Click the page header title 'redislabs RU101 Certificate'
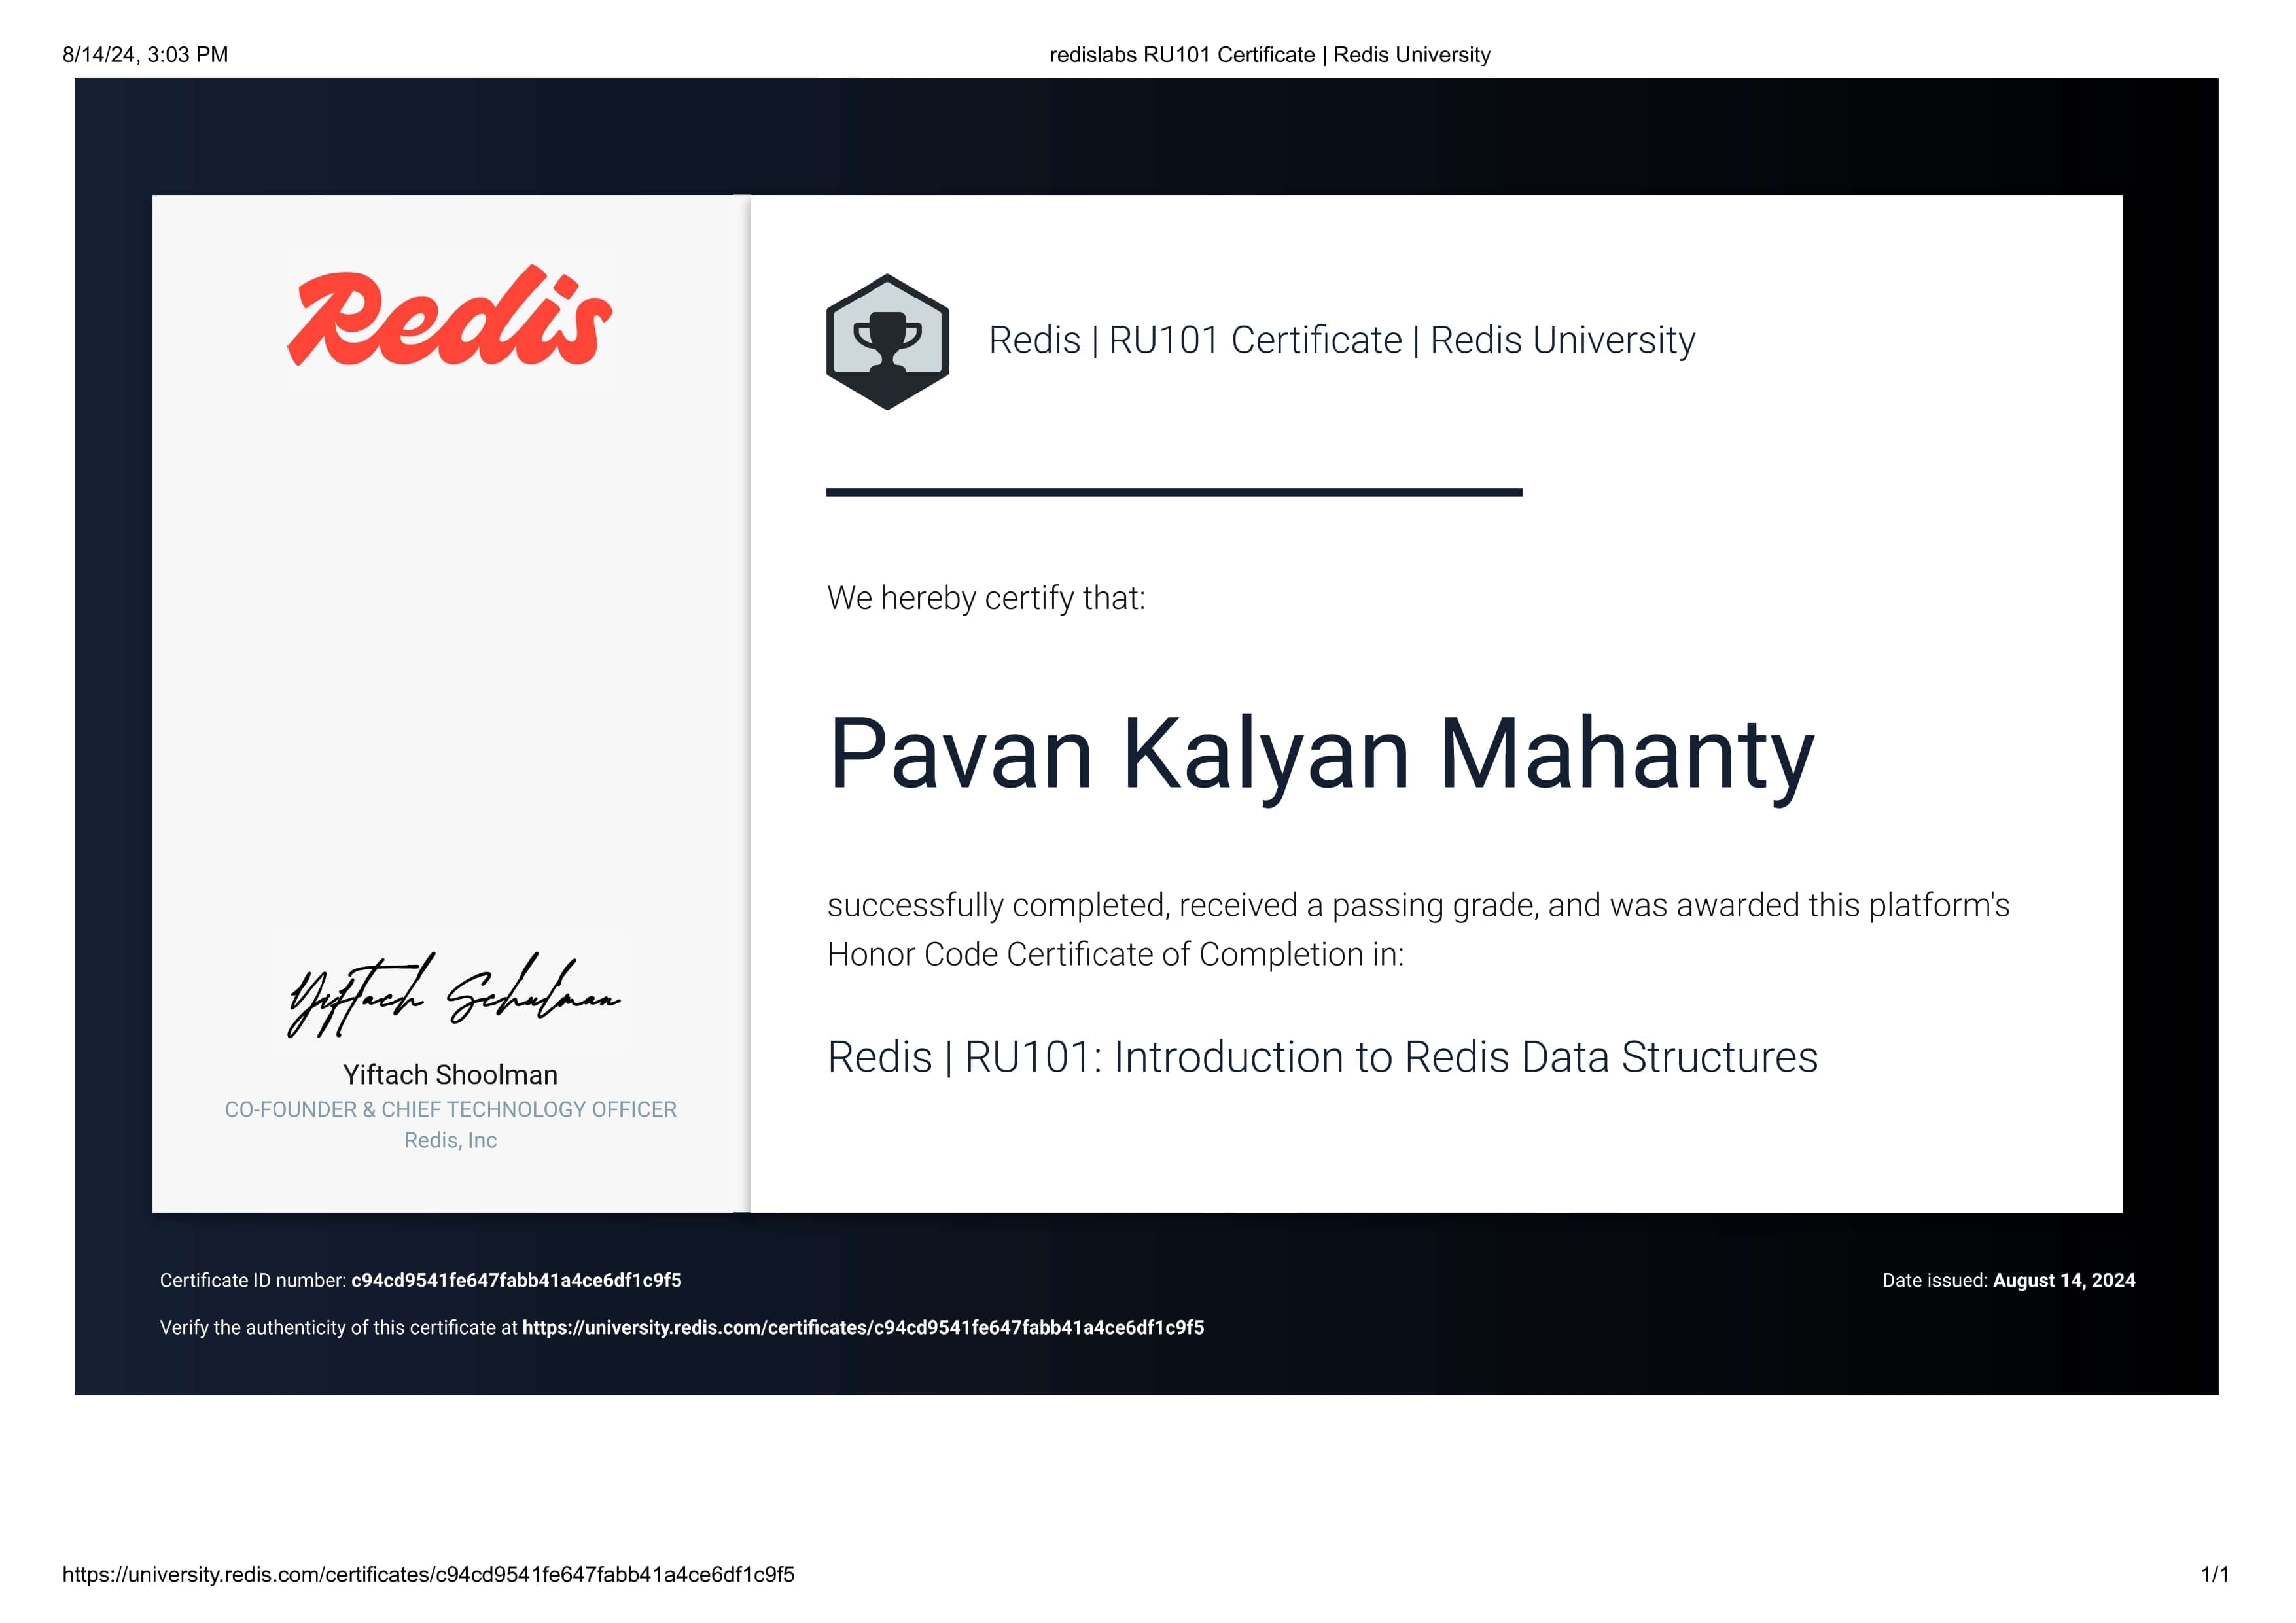The width and height of the screenshot is (2296, 1623). (1269, 55)
